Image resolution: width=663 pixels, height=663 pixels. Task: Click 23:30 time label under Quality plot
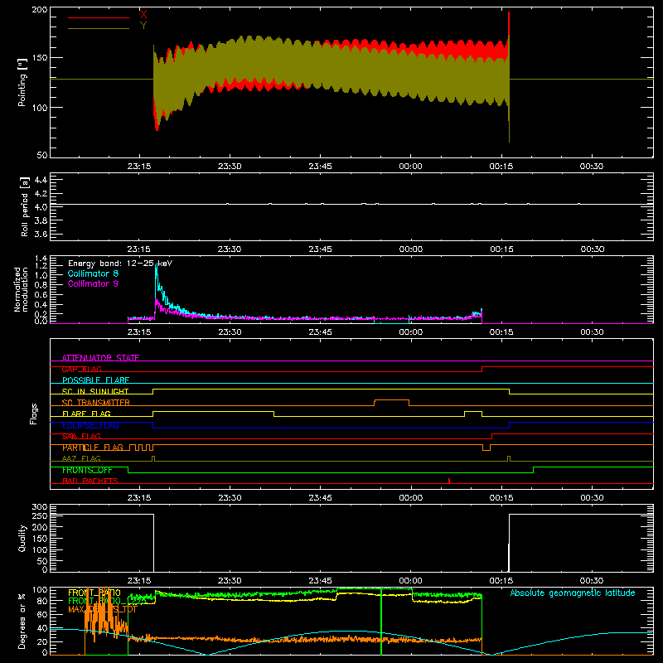(x=230, y=581)
